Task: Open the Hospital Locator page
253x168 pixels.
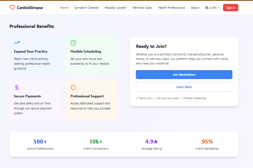Action: coord(115,8)
